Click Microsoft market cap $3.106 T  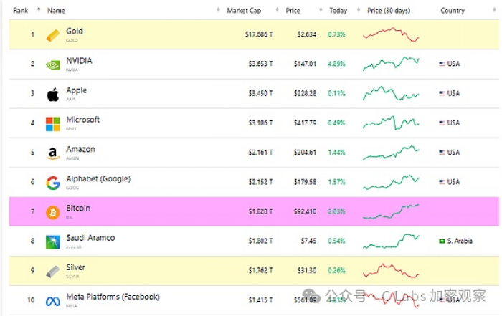click(260, 123)
